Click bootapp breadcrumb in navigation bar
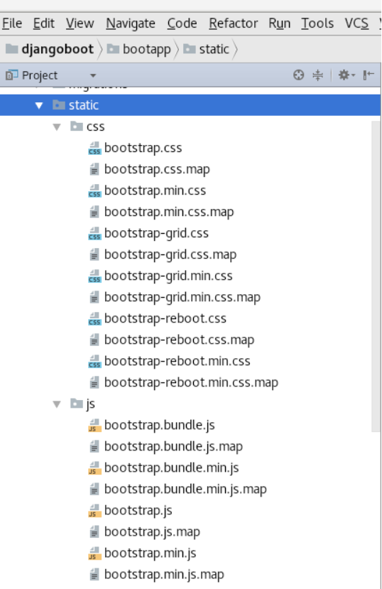 pyautogui.click(x=139, y=49)
